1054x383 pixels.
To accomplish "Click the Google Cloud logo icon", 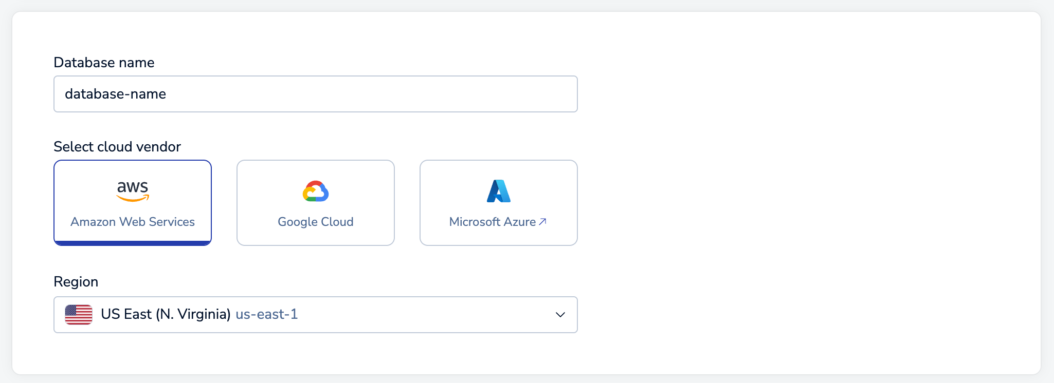I will pyautogui.click(x=316, y=191).
